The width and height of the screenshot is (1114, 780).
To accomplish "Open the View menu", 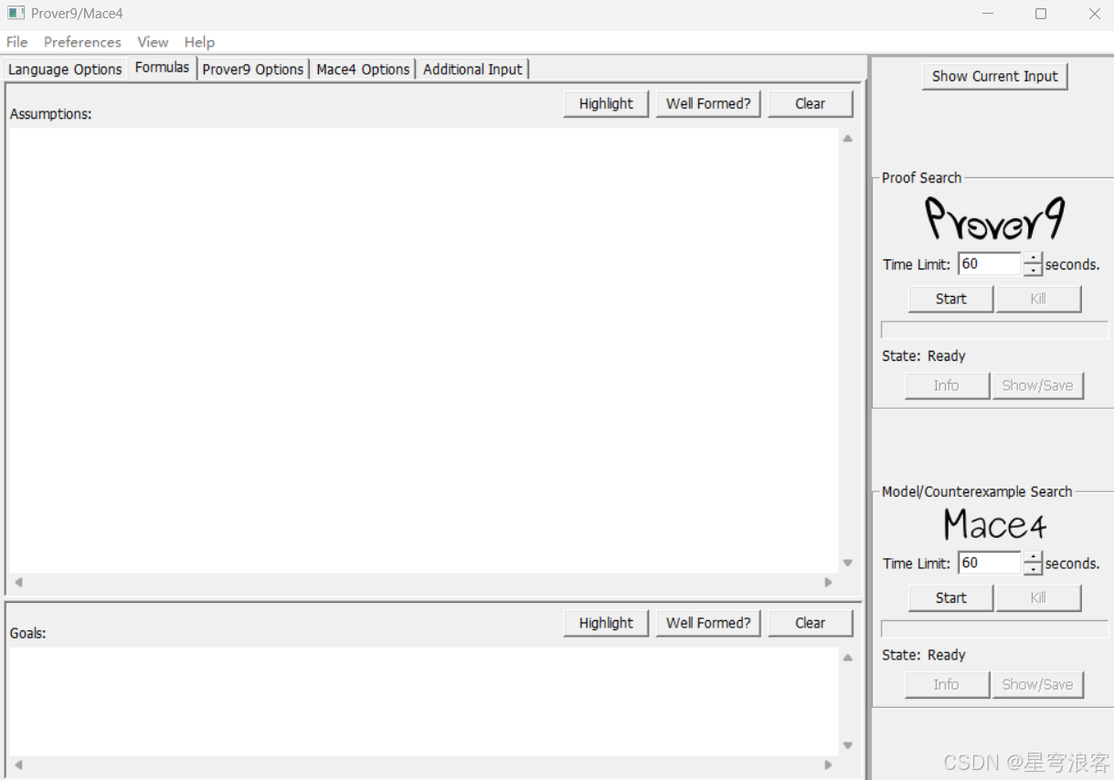I will point(153,42).
